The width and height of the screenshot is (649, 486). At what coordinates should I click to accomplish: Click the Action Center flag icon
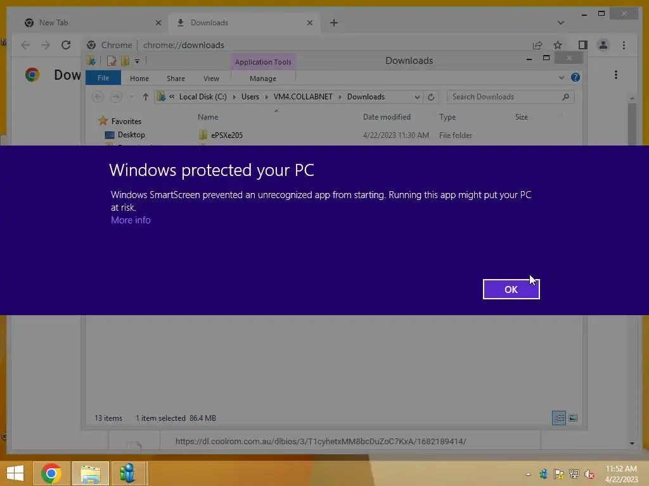[x=559, y=474]
